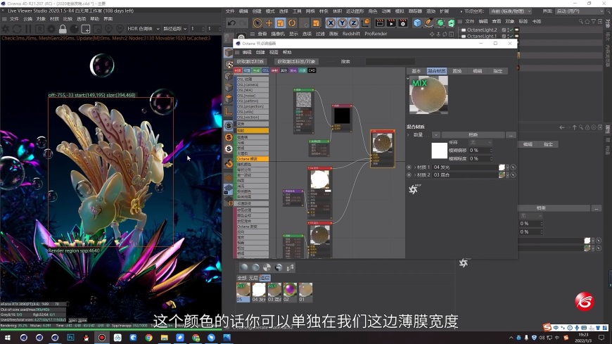Click the white color swatch under 数量
The height and width of the screenshot is (344, 612).
[440, 150]
